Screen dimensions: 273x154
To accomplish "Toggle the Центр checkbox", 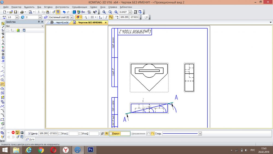I will 30,133.
